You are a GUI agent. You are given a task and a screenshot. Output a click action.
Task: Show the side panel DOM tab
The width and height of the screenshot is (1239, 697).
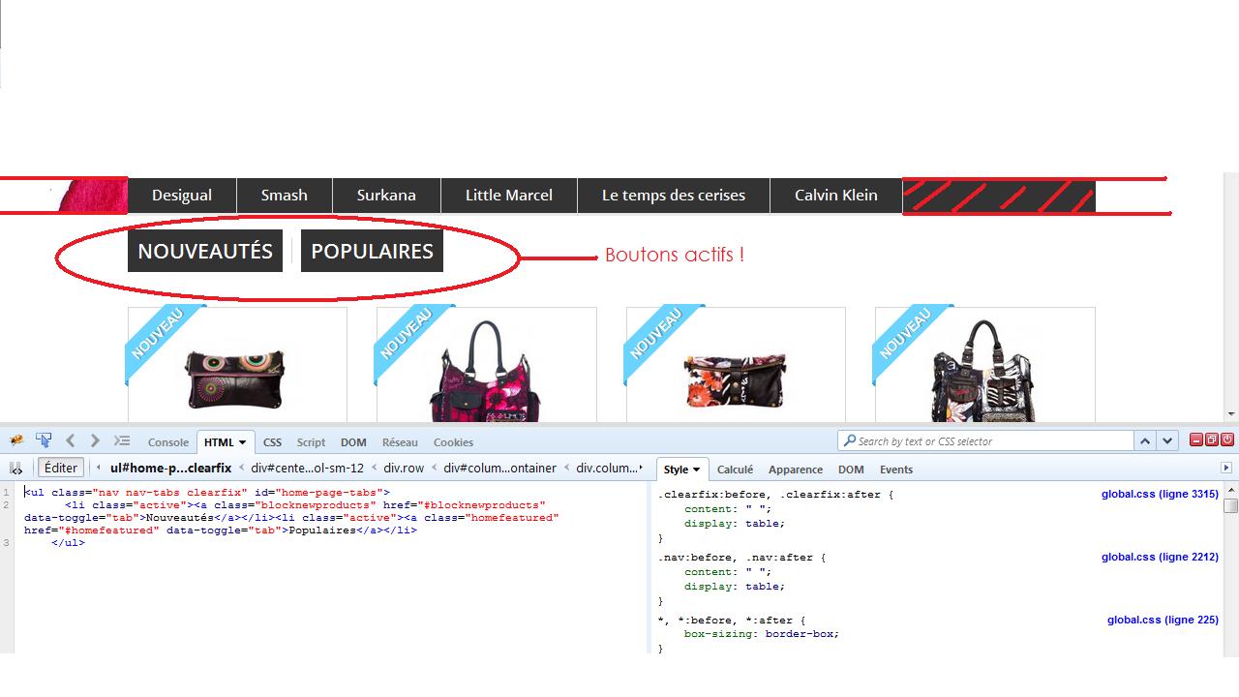coord(851,470)
